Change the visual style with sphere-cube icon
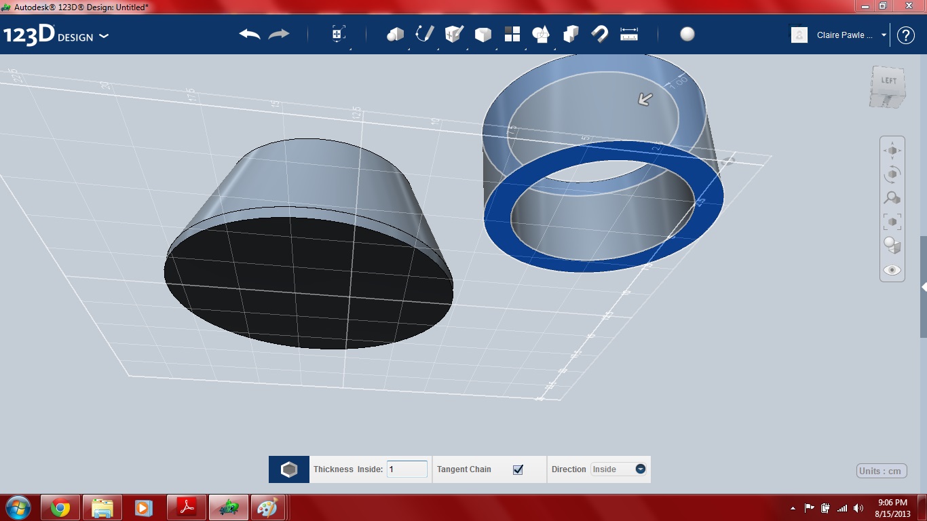 click(x=892, y=246)
